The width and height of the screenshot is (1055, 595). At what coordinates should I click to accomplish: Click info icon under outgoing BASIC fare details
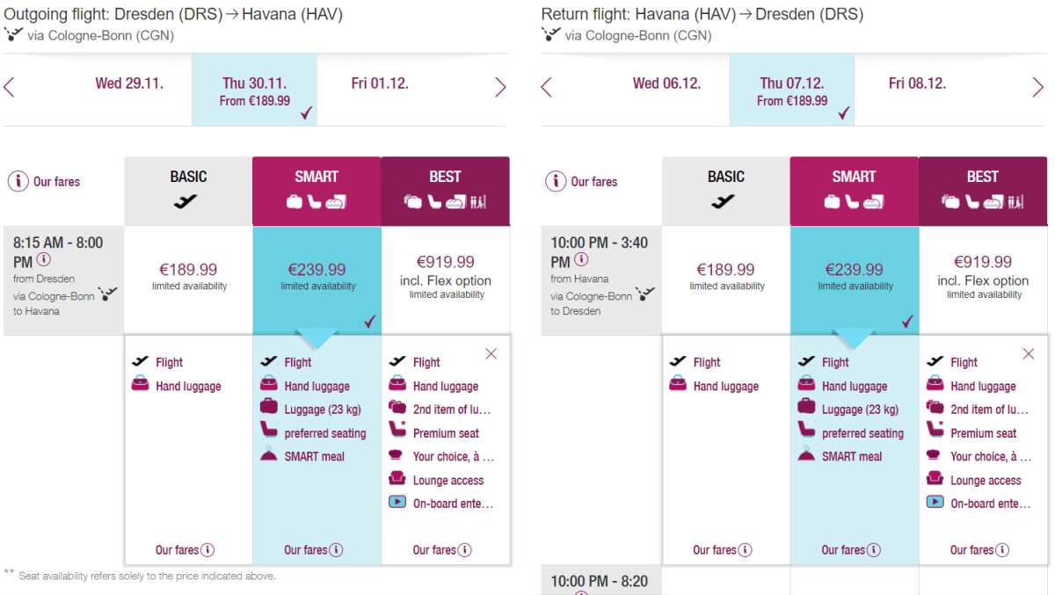point(207,550)
